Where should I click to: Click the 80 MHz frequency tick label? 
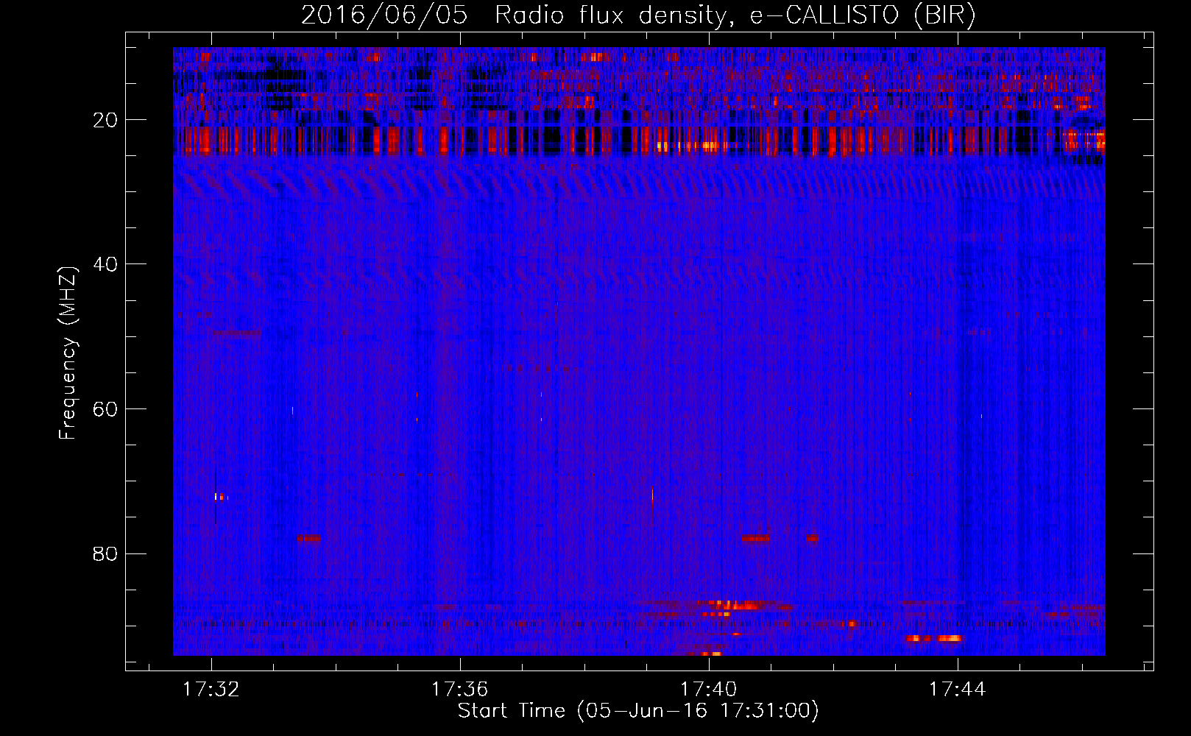coord(105,553)
